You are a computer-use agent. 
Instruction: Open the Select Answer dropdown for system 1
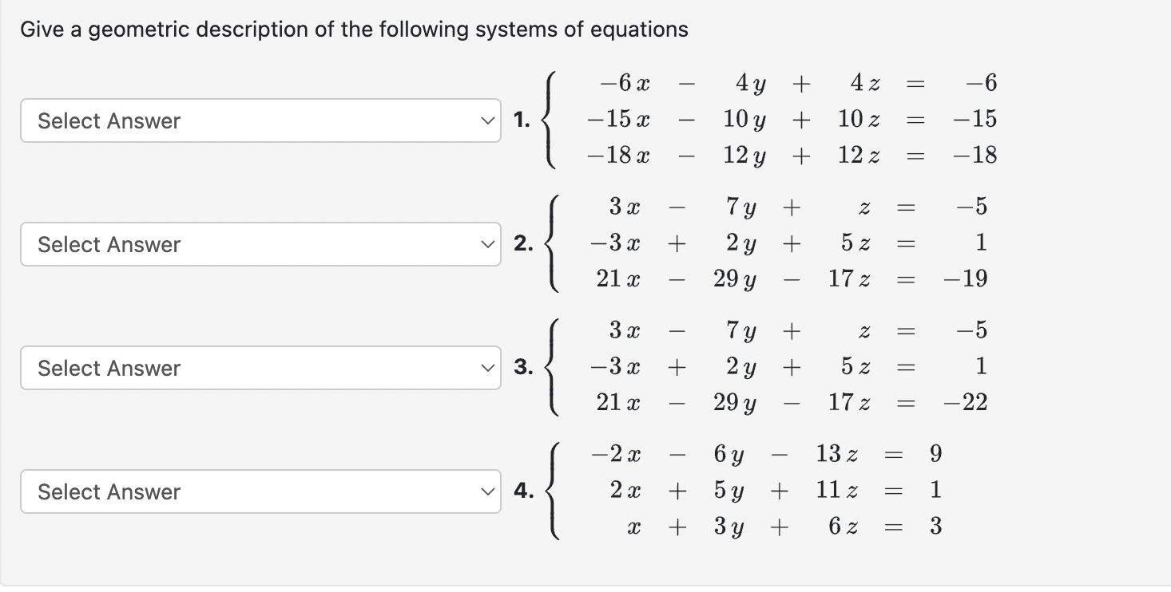[x=260, y=120]
